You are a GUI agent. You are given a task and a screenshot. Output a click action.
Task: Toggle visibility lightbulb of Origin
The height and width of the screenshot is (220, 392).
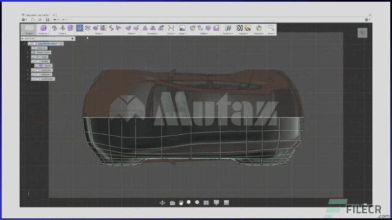33,57
